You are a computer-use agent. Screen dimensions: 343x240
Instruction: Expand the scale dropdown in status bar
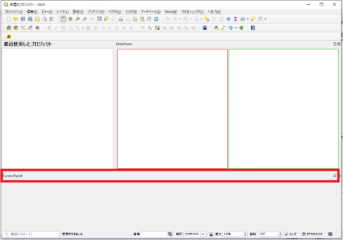(203, 234)
